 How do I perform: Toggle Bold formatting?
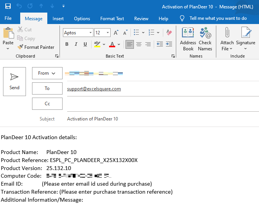point(67,44)
